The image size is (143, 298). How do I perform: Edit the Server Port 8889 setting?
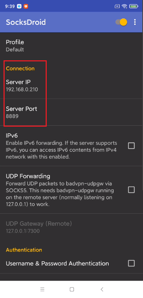[x=71, y=112]
